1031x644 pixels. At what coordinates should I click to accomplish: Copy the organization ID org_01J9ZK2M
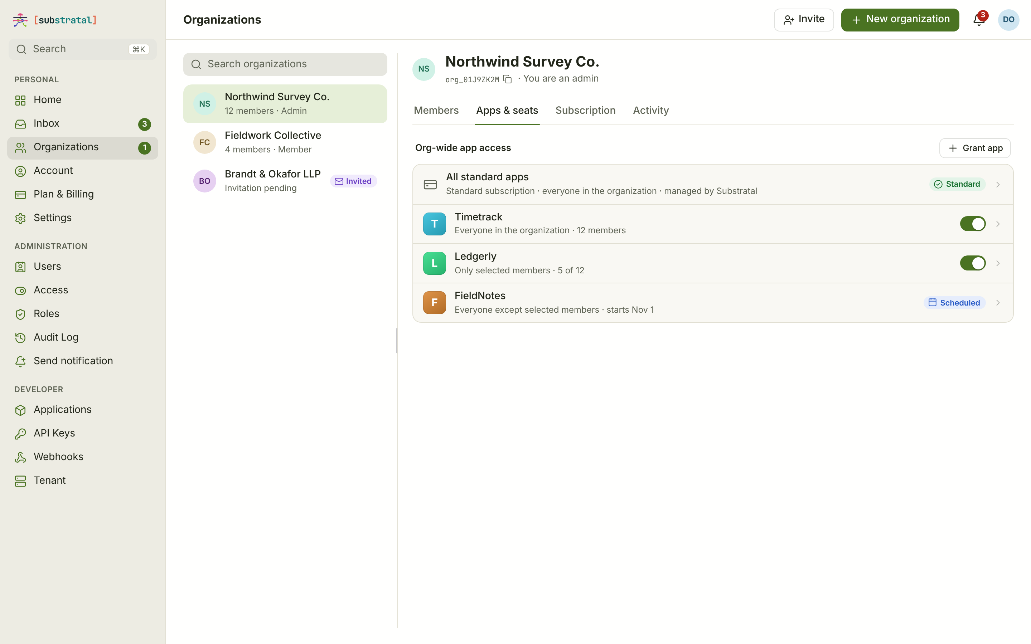[507, 79]
